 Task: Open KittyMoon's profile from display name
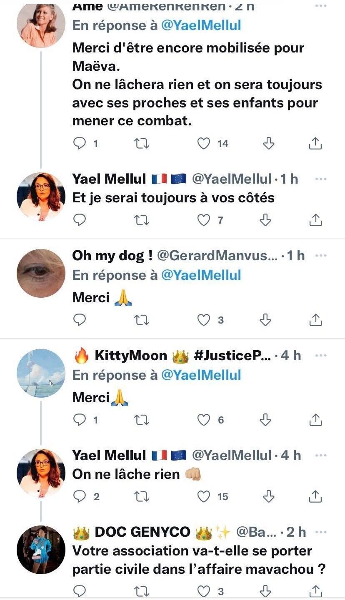(x=131, y=356)
